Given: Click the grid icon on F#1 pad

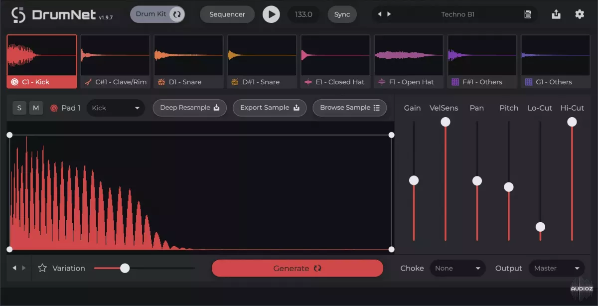Looking at the screenshot, I should click(455, 82).
